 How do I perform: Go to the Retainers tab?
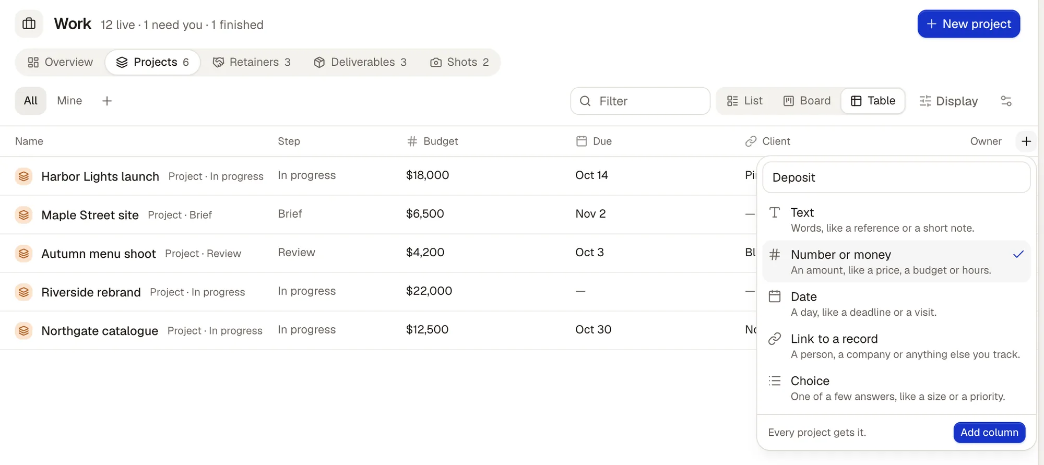coord(252,62)
